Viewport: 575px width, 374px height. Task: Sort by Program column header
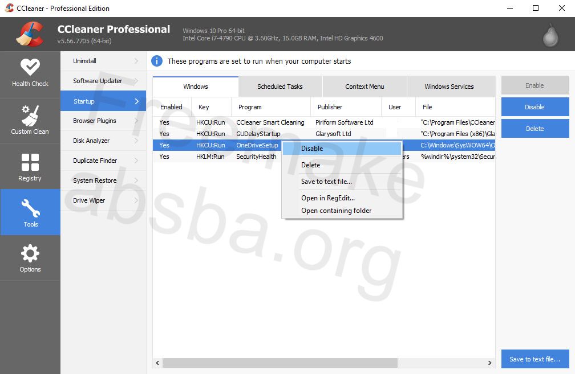270,107
